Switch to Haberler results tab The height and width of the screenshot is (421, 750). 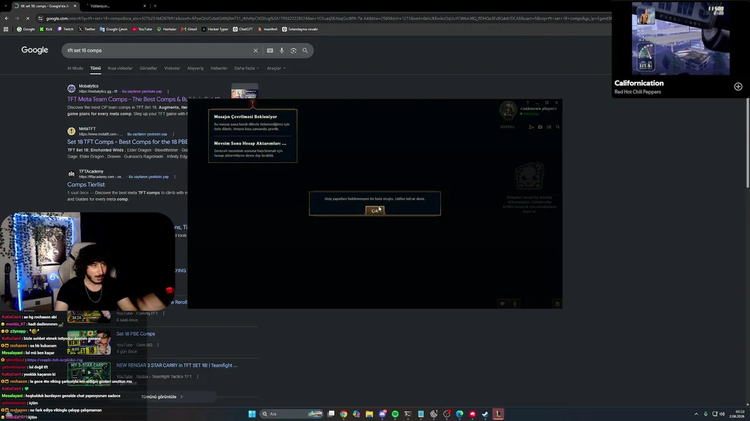[219, 68]
